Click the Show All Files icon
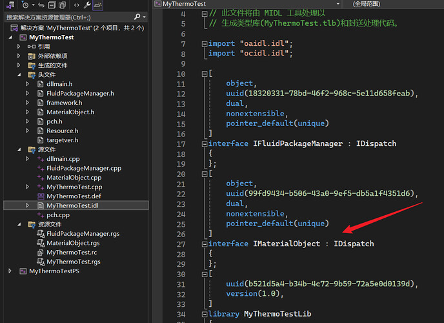This screenshot has height=323, width=444. tap(63, 5)
